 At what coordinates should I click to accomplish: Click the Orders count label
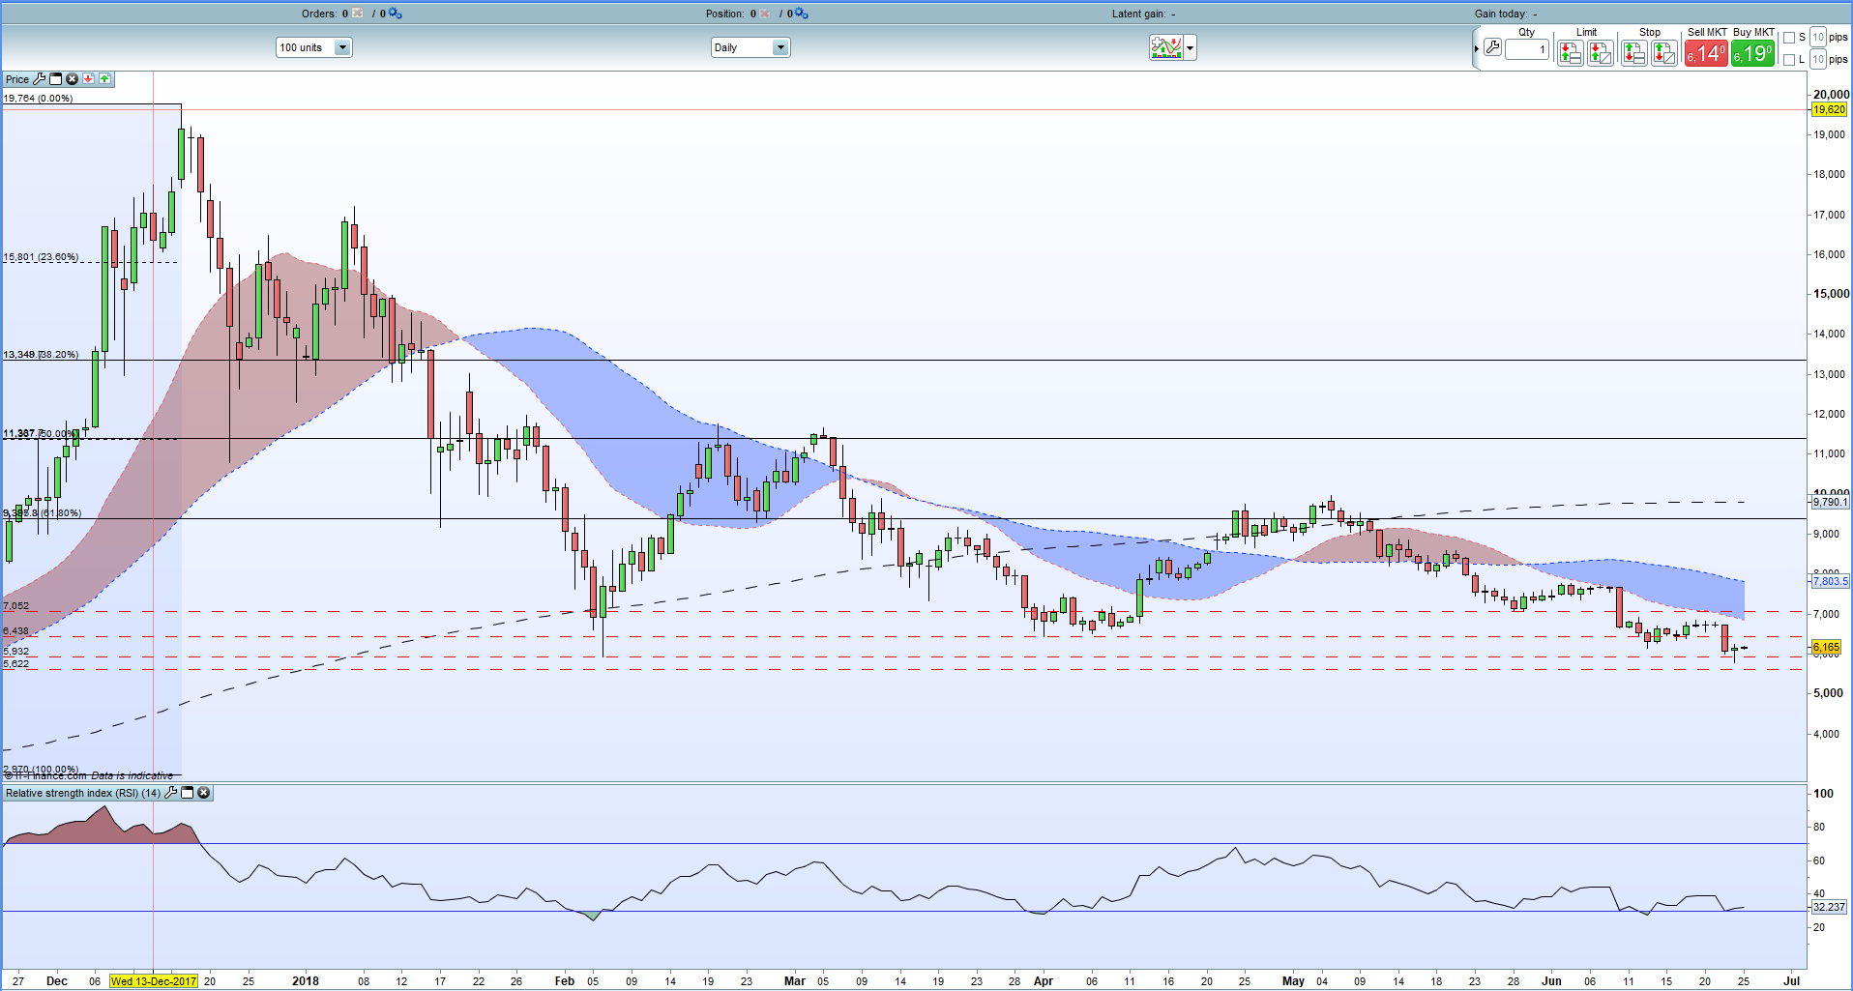325,14
